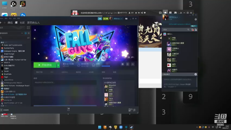Click the share icon in streaming client bar
The height and width of the screenshot is (130, 231).
click(x=142, y=13)
